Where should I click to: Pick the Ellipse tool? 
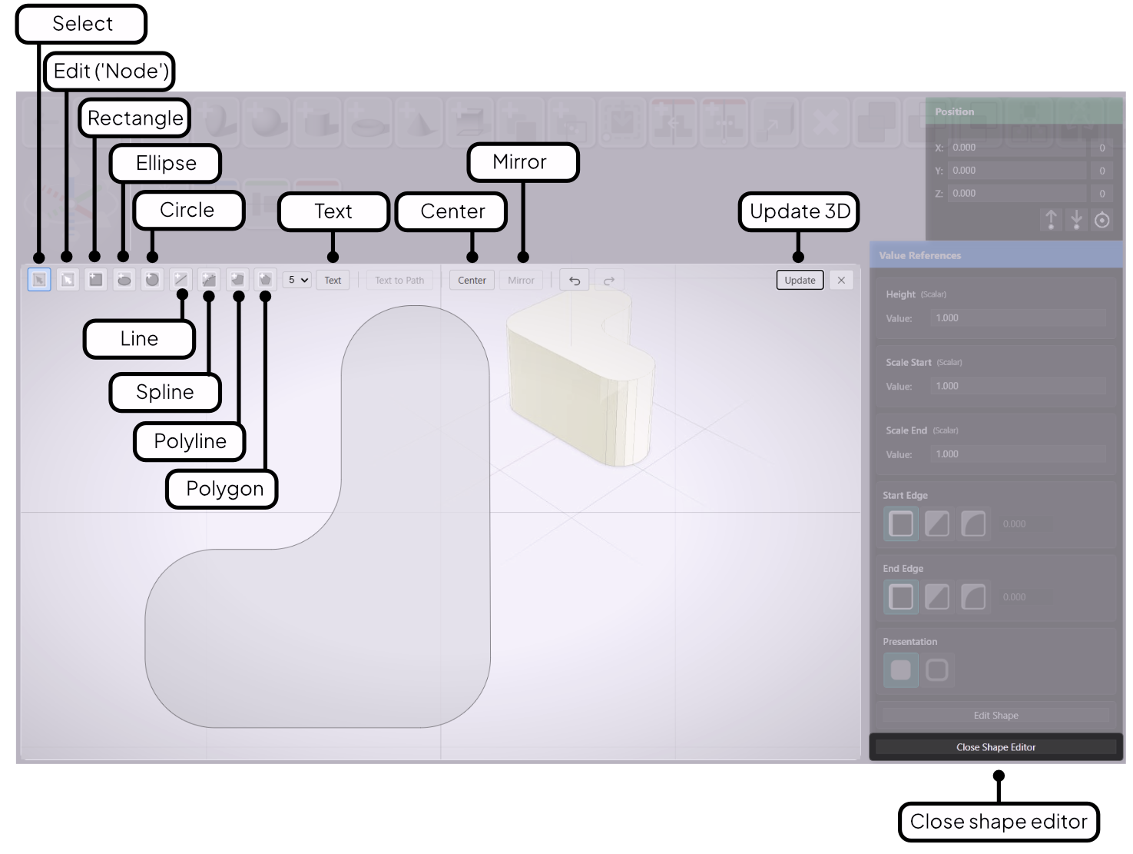(124, 280)
